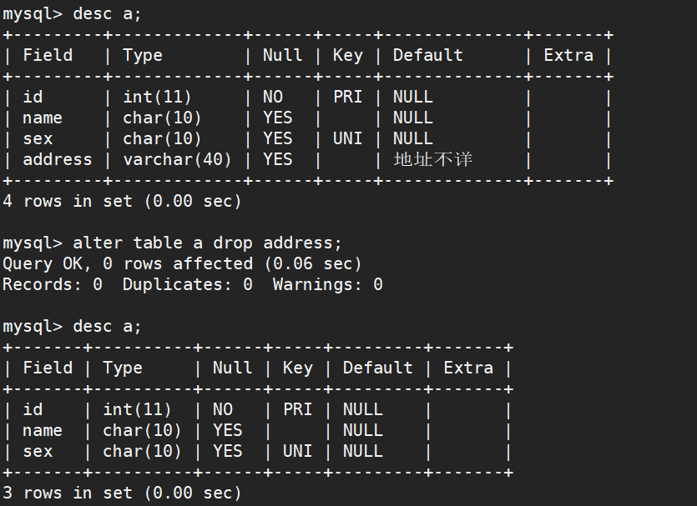Click the Chinese default value "地址不详"
697x506 pixels.
(x=432, y=159)
